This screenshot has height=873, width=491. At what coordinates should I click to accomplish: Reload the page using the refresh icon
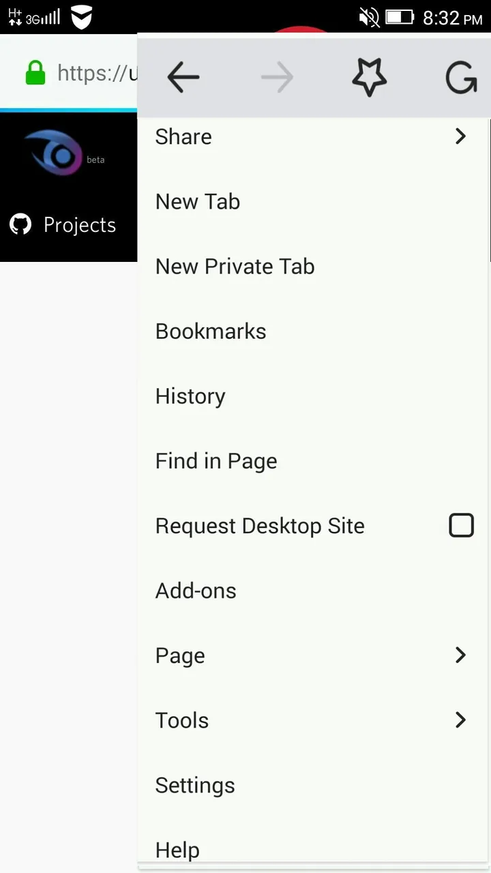click(x=462, y=78)
